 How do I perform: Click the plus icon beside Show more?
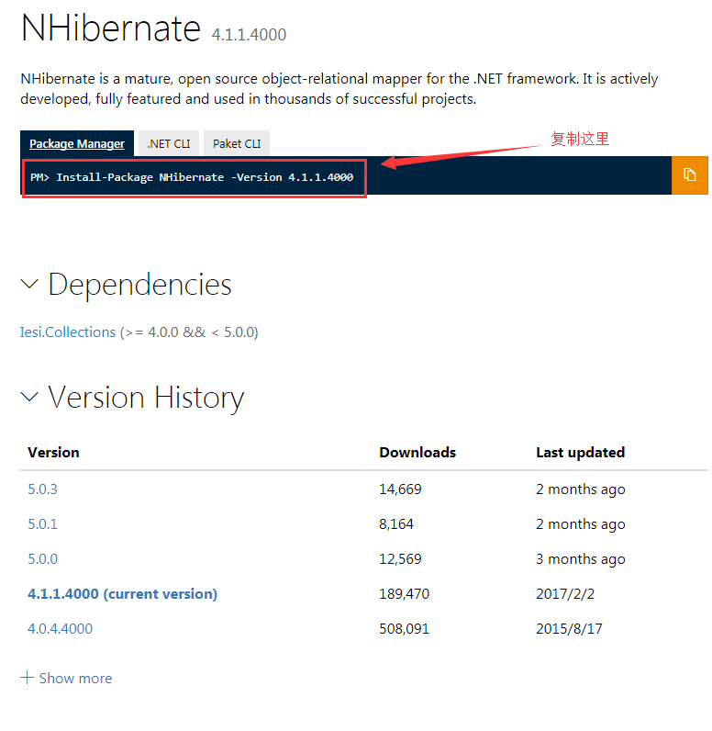(x=27, y=678)
